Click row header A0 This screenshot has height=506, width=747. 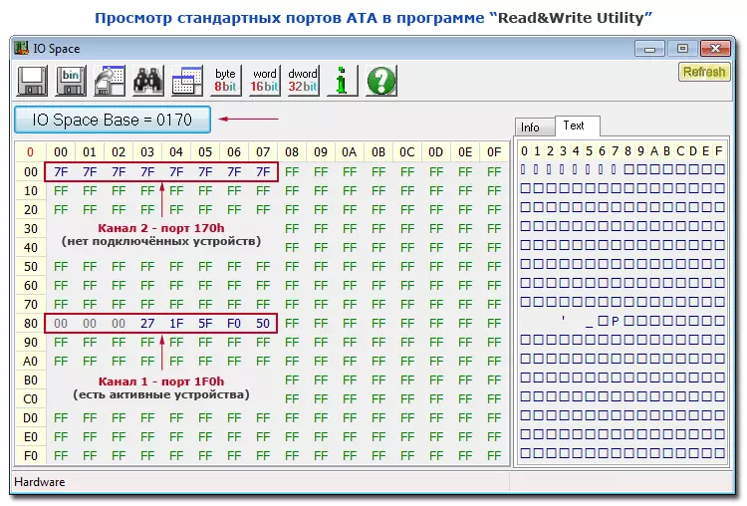click(x=31, y=362)
